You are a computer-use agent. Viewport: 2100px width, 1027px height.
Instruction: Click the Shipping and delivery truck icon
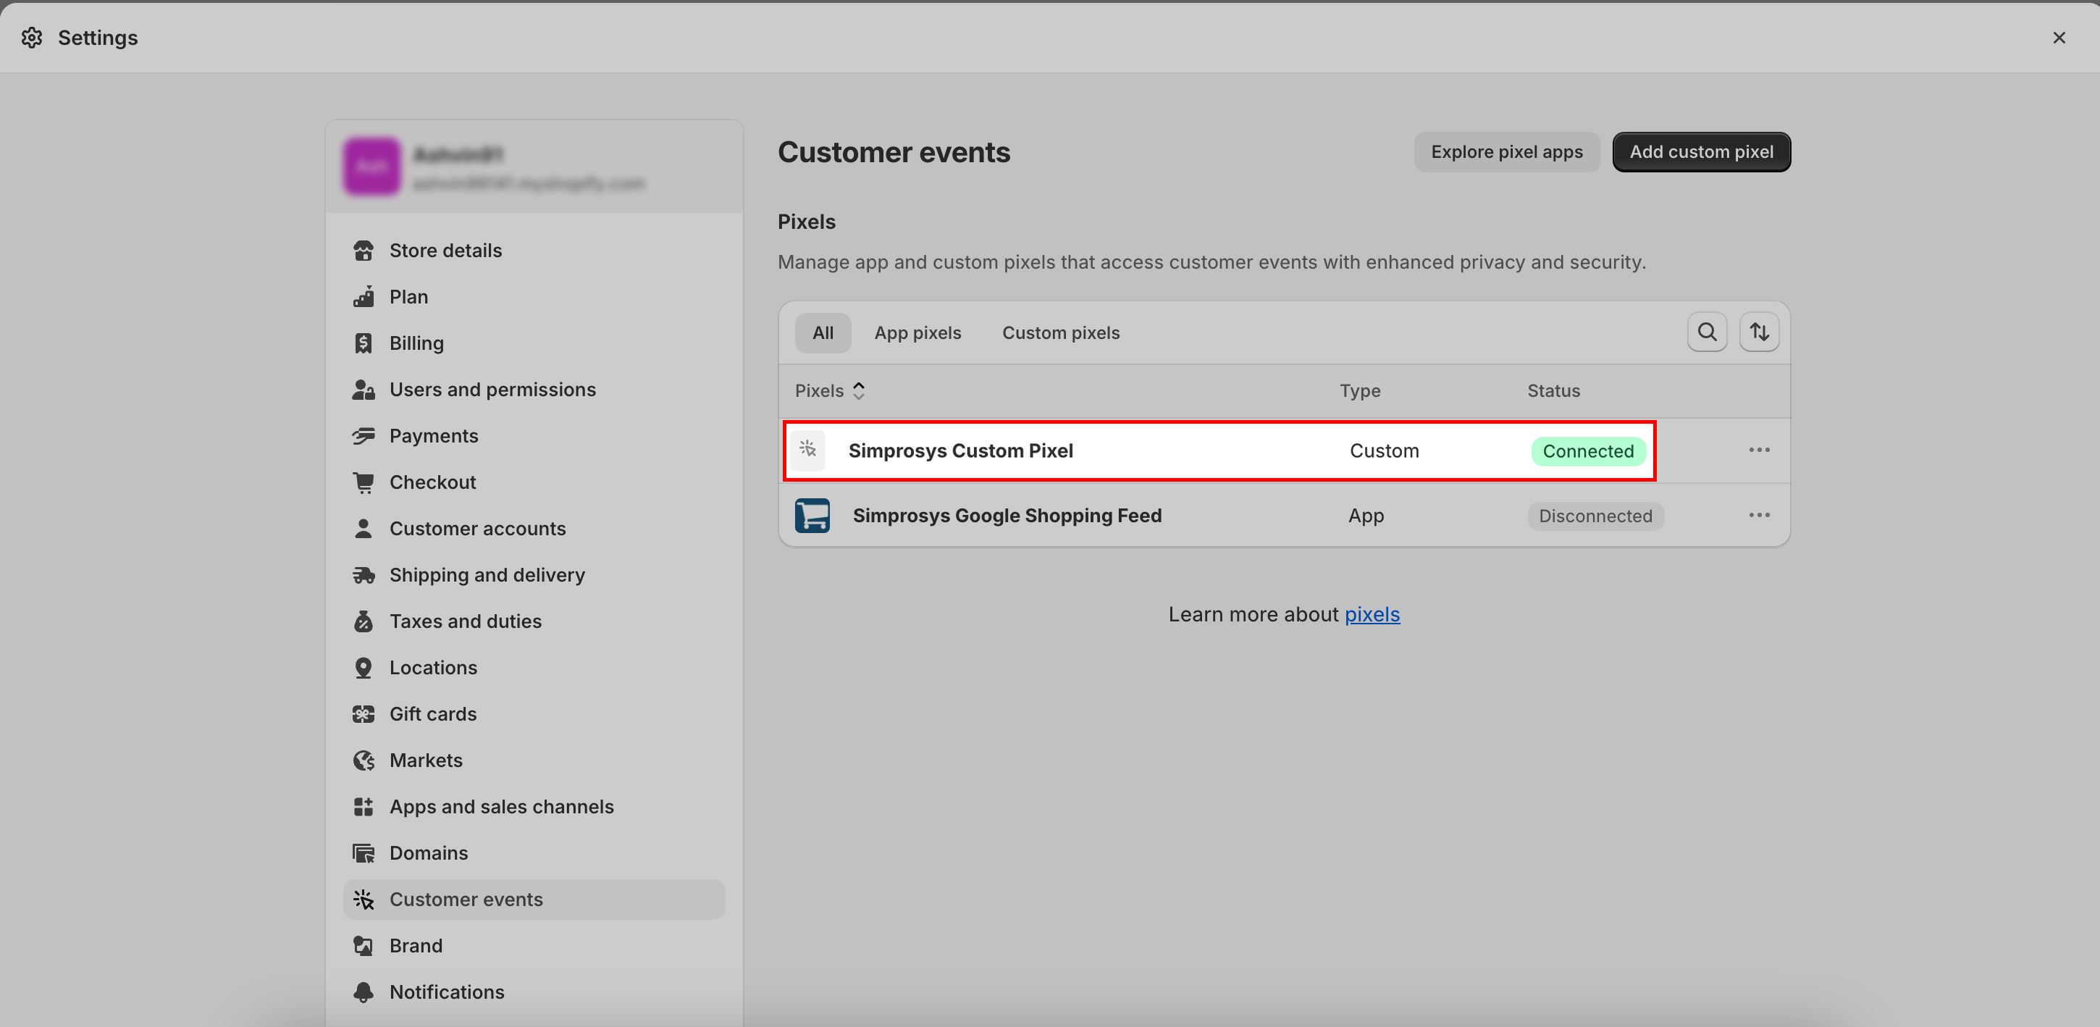tap(364, 576)
